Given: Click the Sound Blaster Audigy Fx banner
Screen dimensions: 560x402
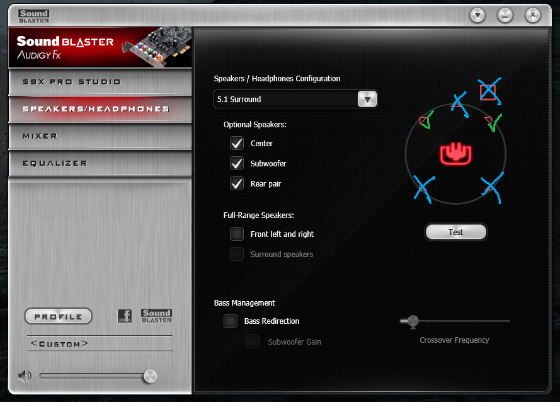Looking at the screenshot, I should point(100,47).
